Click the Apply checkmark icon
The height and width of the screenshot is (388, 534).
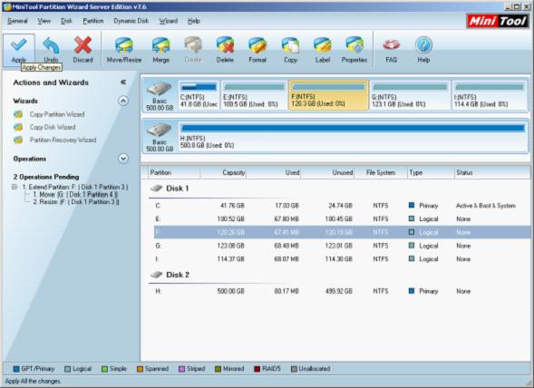[x=19, y=45]
